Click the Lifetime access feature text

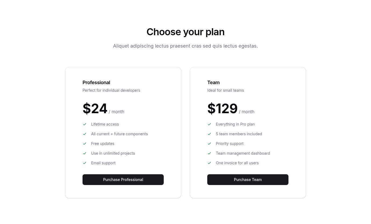(105, 124)
